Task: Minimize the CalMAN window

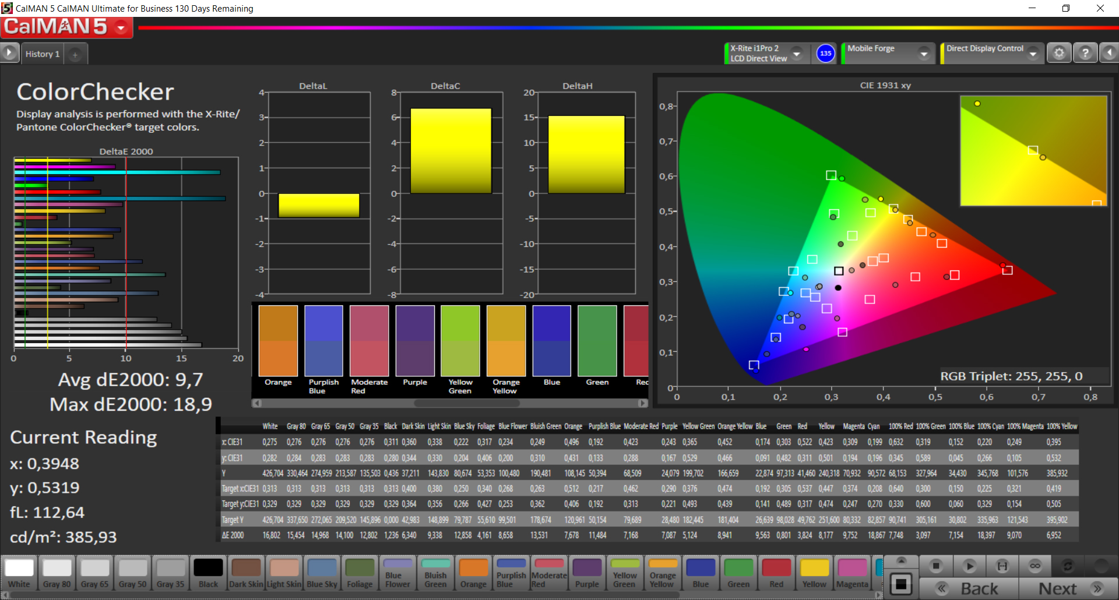Action: click(x=1032, y=8)
